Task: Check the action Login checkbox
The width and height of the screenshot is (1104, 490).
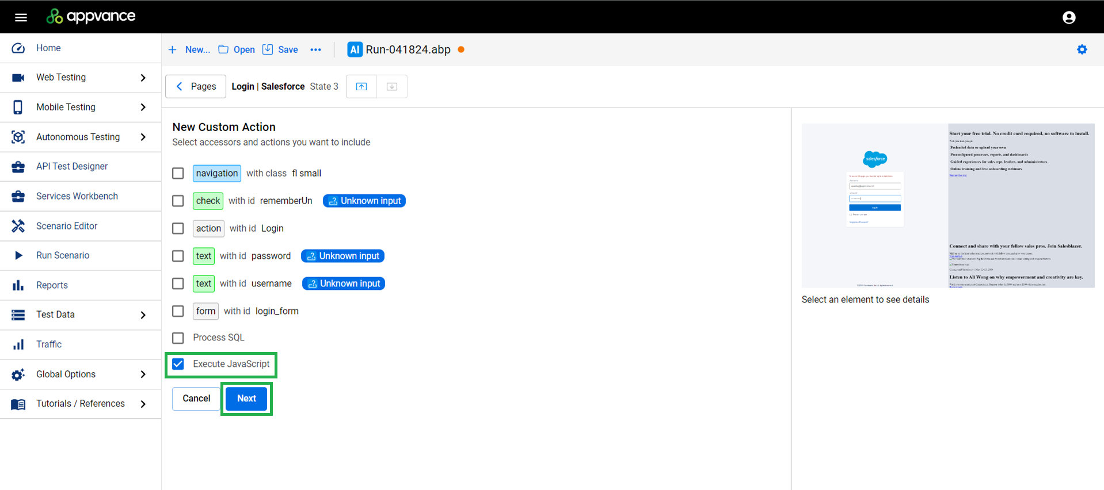Action: coord(178,228)
